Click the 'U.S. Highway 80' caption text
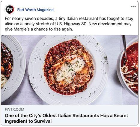Viewport: 140px width, 127px height. pyautogui.click(x=71, y=24)
